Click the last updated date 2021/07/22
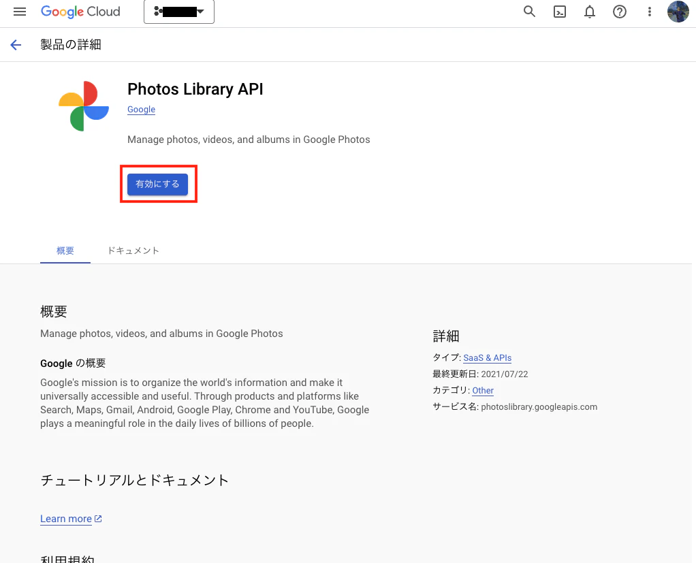 [x=505, y=374]
